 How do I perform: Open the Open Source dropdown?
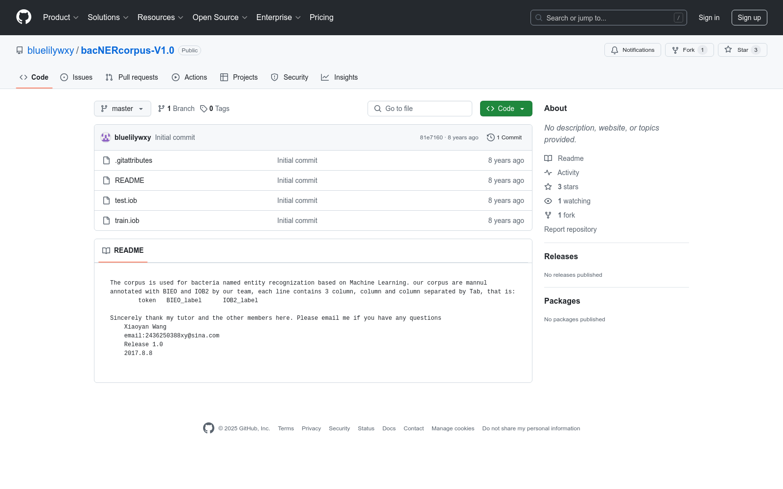click(x=220, y=17)
